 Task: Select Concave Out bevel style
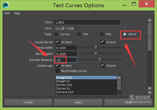click(x=86, y=92)
